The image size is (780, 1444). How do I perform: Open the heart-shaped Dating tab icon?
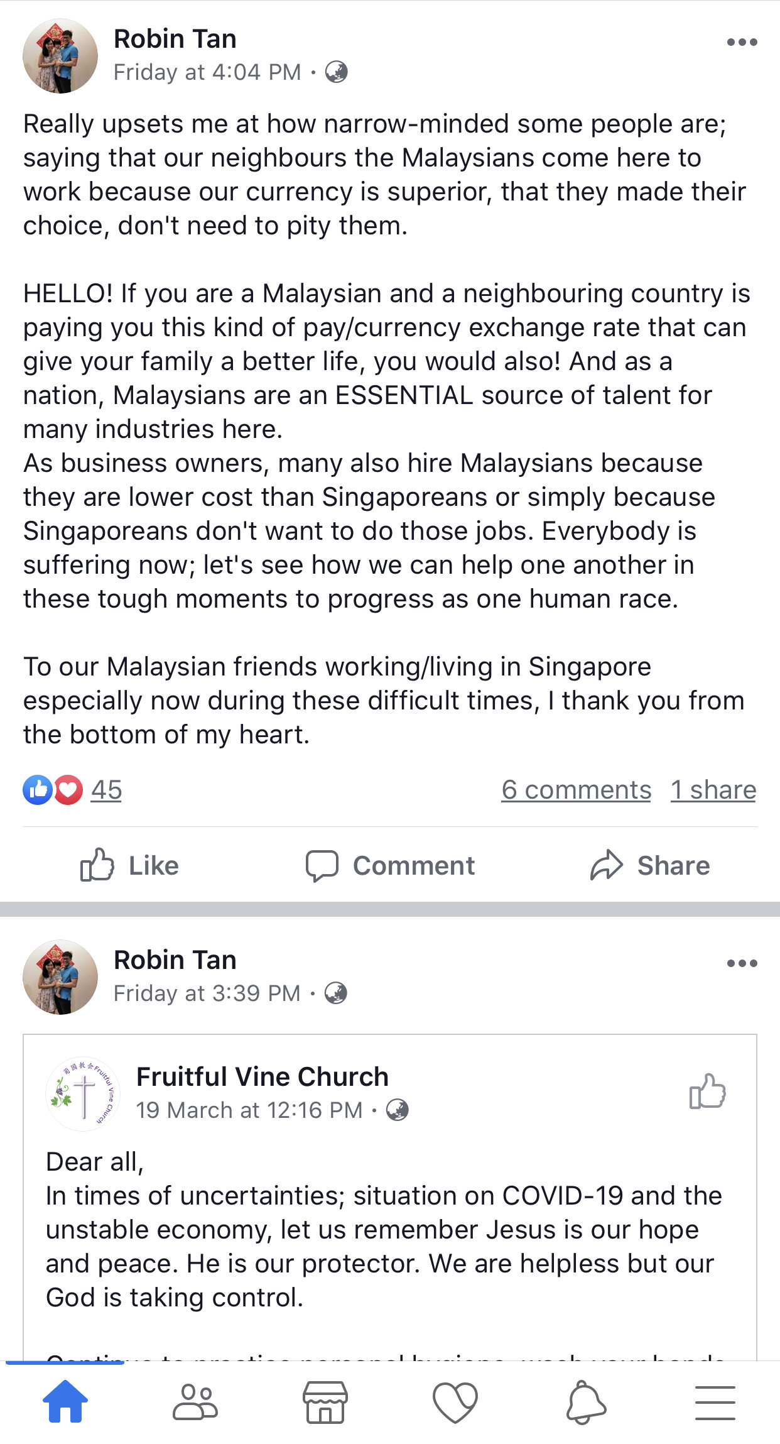point(455,1402)
